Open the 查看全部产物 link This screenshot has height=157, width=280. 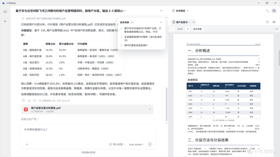(x=30, y=119)
